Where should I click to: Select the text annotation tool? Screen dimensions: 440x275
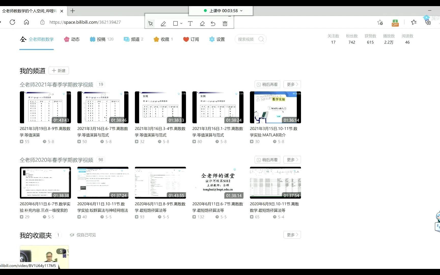click(190, 24)
